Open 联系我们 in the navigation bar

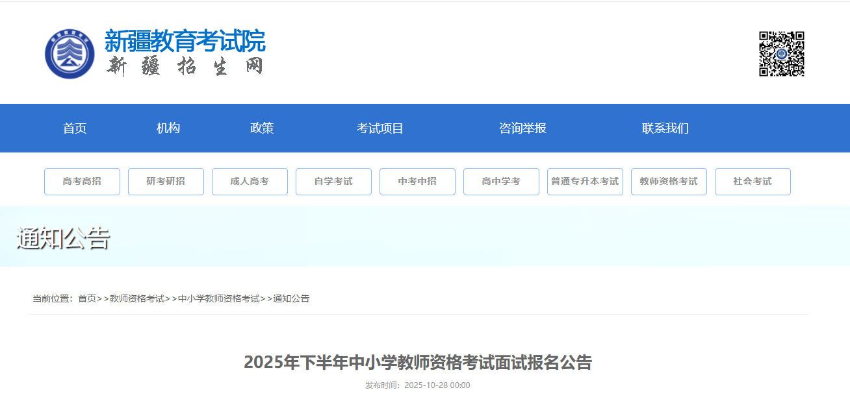665,128
